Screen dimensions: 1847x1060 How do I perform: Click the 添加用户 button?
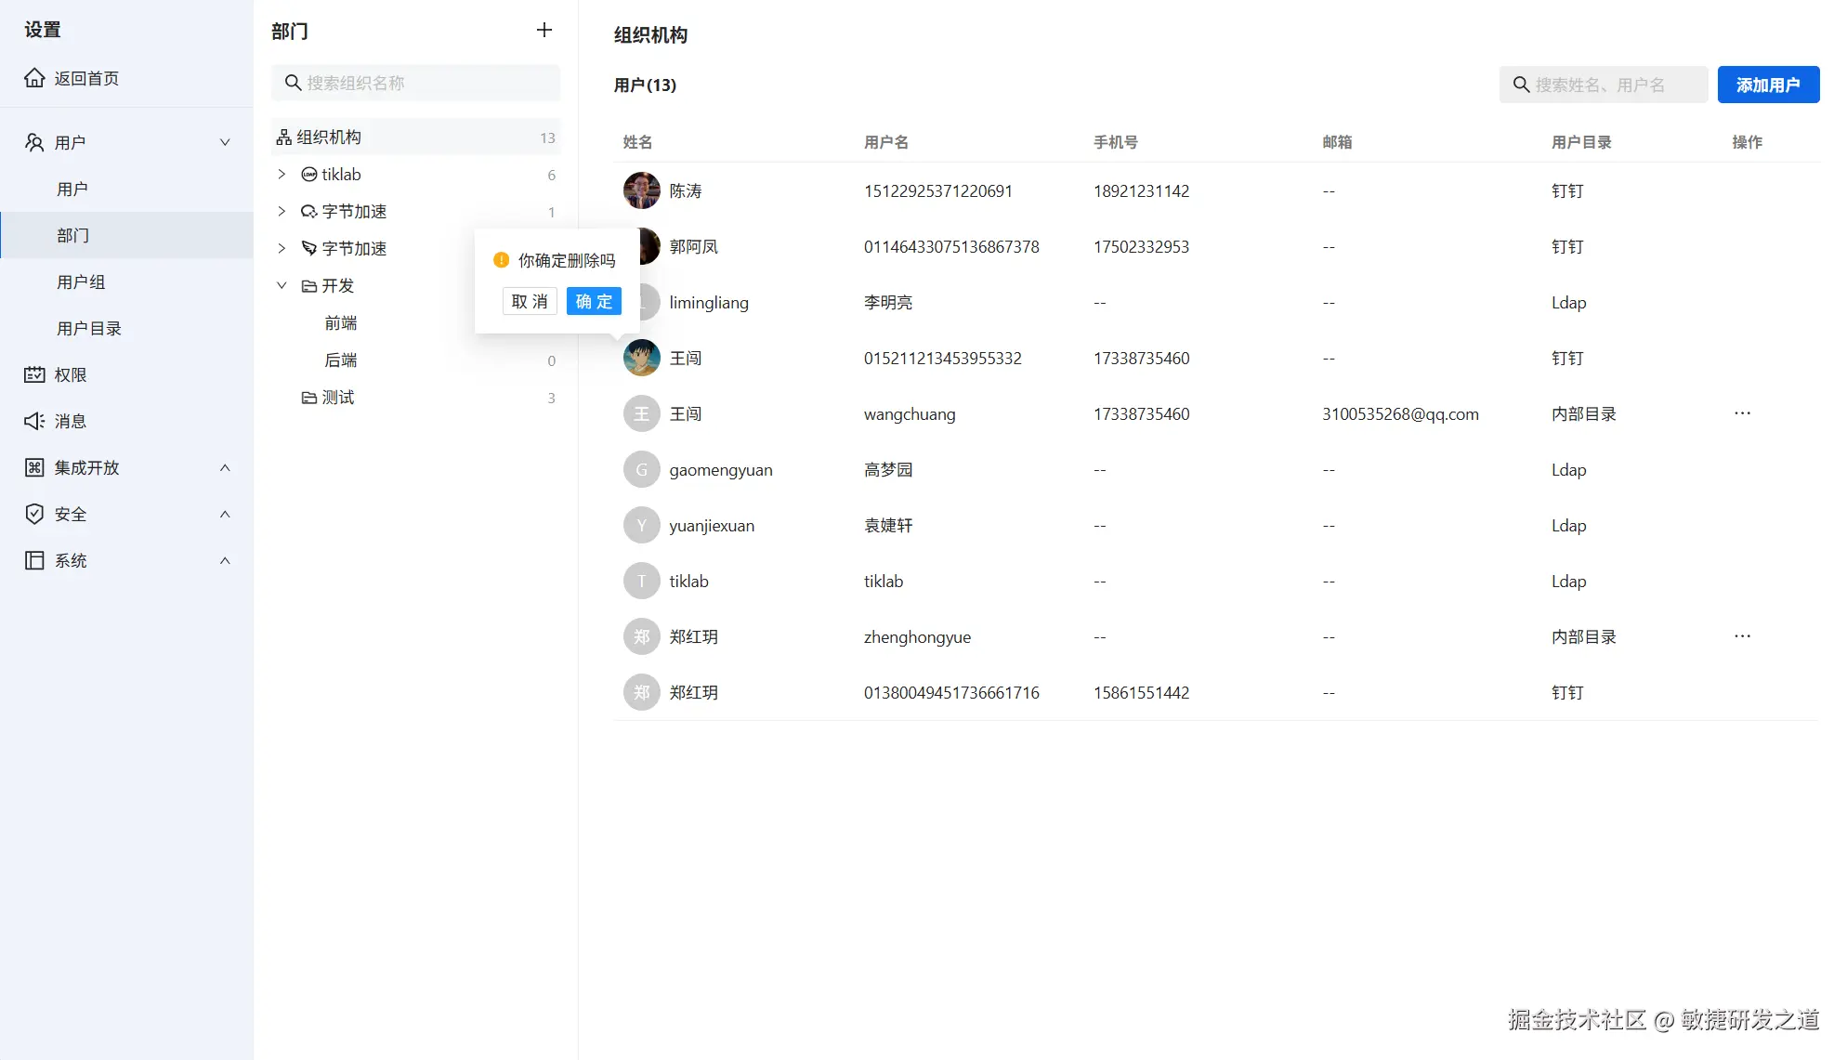1767,85
